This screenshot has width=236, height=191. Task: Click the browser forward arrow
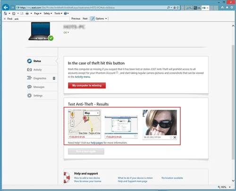click(12, 8)
